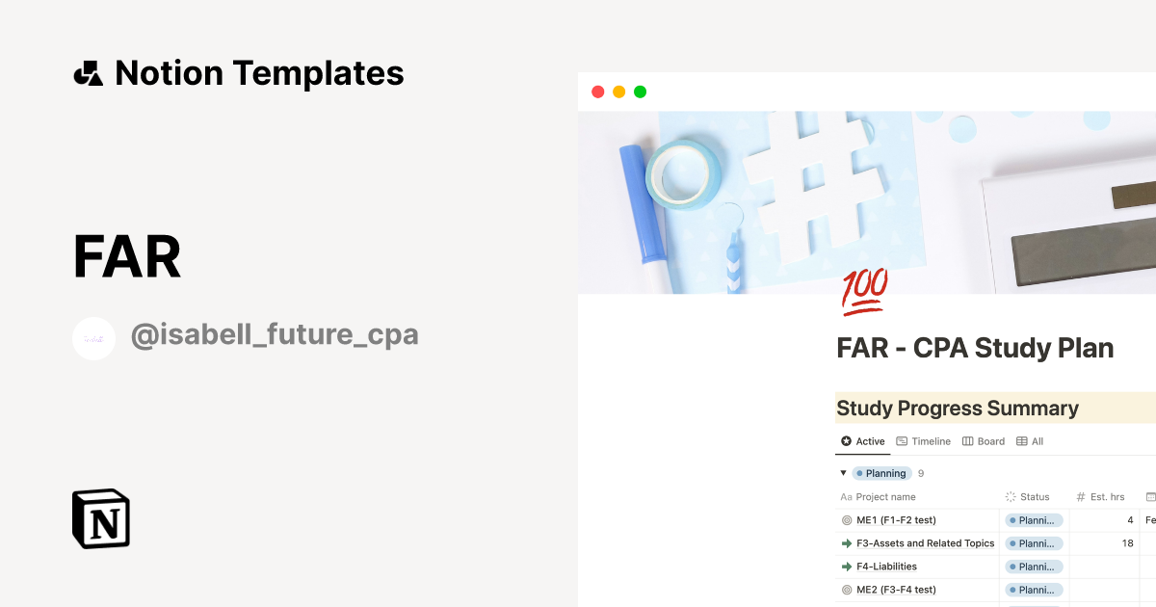Click the green arrow icon beside F4-Liabilities
The height and width of the screenshot is (607, 1156).
coord(845,567)
